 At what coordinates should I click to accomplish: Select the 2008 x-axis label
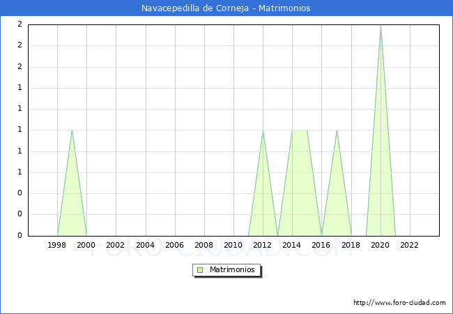(204, 245)
